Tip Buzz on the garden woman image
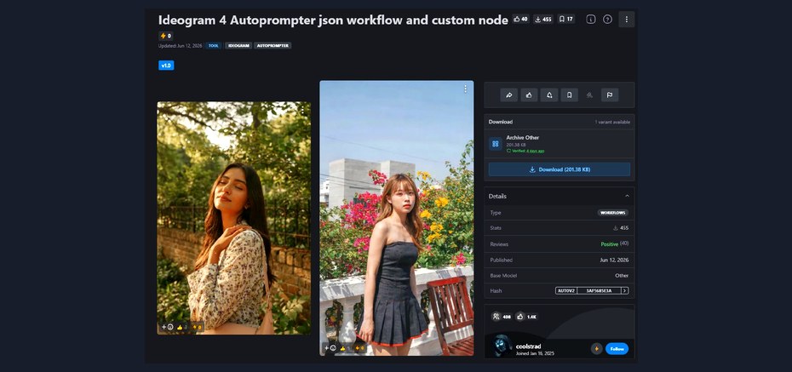Image resolution: width=792 pixels, height=372 pixels. [197, 327]
